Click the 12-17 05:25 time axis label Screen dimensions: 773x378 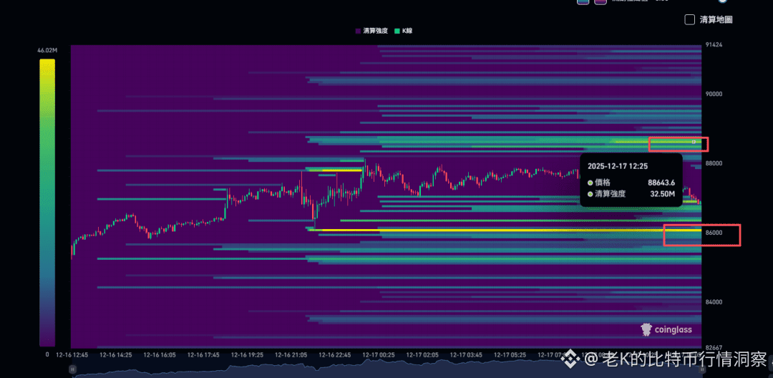[511, 354]
